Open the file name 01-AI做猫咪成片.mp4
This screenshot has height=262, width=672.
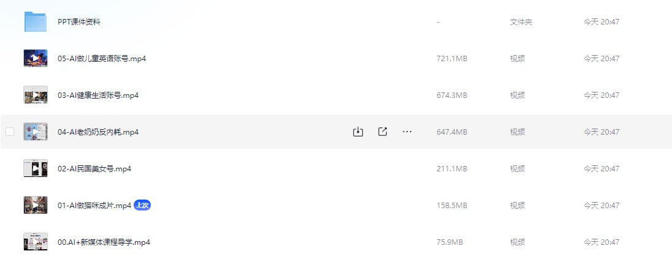point(94,206)
